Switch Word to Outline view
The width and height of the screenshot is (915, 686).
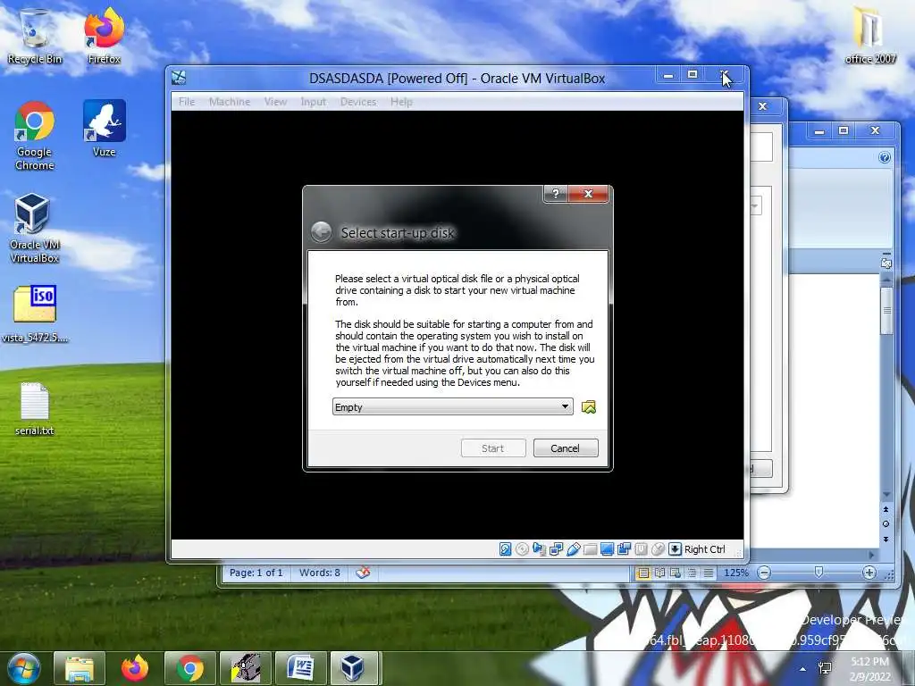click(x=692, y=573)
